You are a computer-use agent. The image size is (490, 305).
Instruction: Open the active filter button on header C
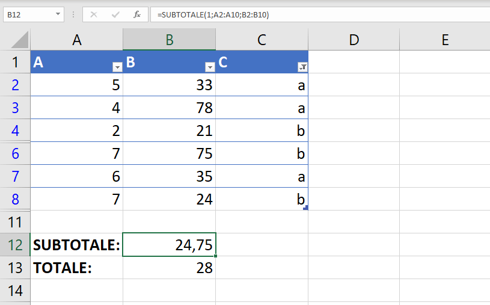tap(302, 67)
